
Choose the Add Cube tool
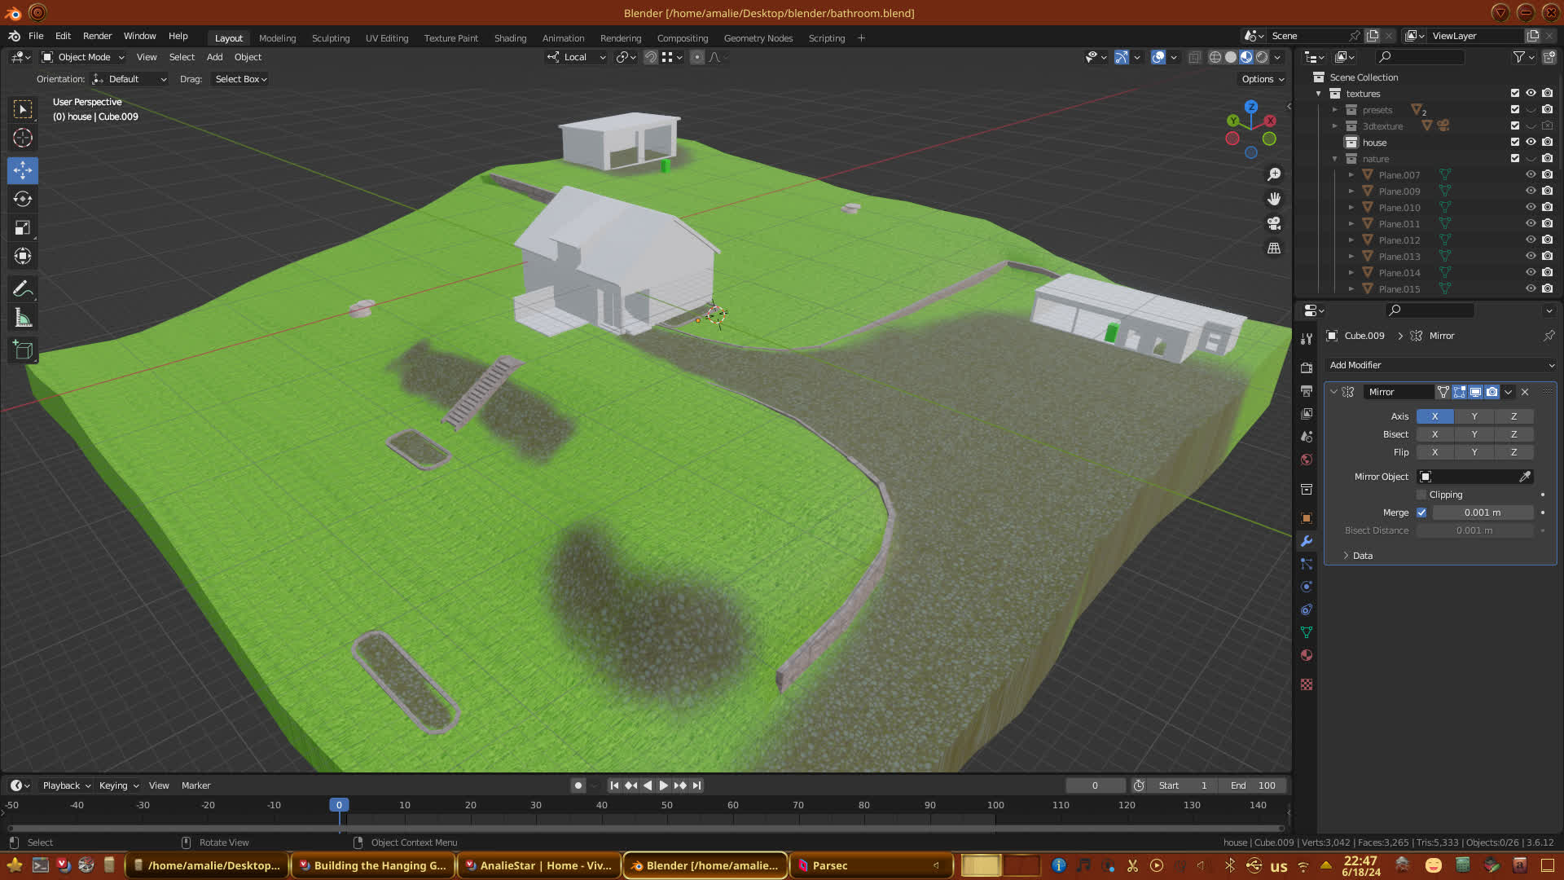pos(23,350)
